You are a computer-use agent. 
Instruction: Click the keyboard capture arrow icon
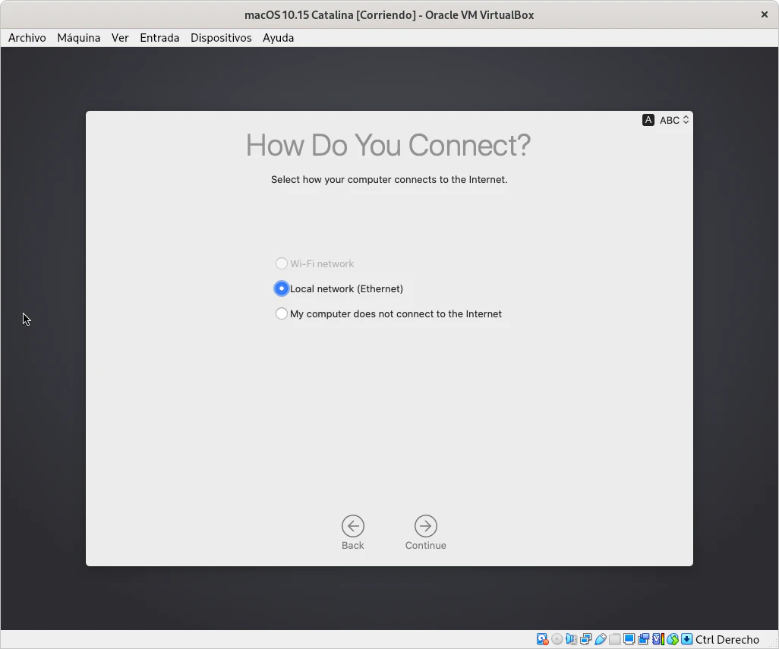(x=686, y=639)
